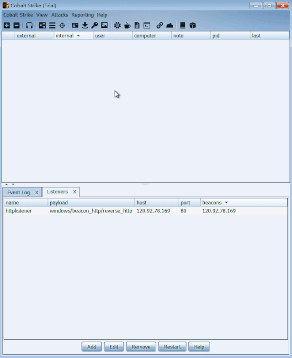Collapse top pane with the up arrow
Viewport: 292px width, 358px height.
[7, 184]
